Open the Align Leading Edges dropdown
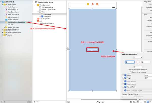The height and width of the screenshot is (103, 152). click(142, 91)
